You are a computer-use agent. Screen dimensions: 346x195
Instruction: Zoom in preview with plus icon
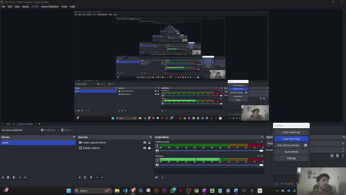coord(14,124)
